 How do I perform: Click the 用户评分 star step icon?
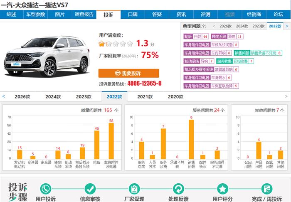[223, 189]
